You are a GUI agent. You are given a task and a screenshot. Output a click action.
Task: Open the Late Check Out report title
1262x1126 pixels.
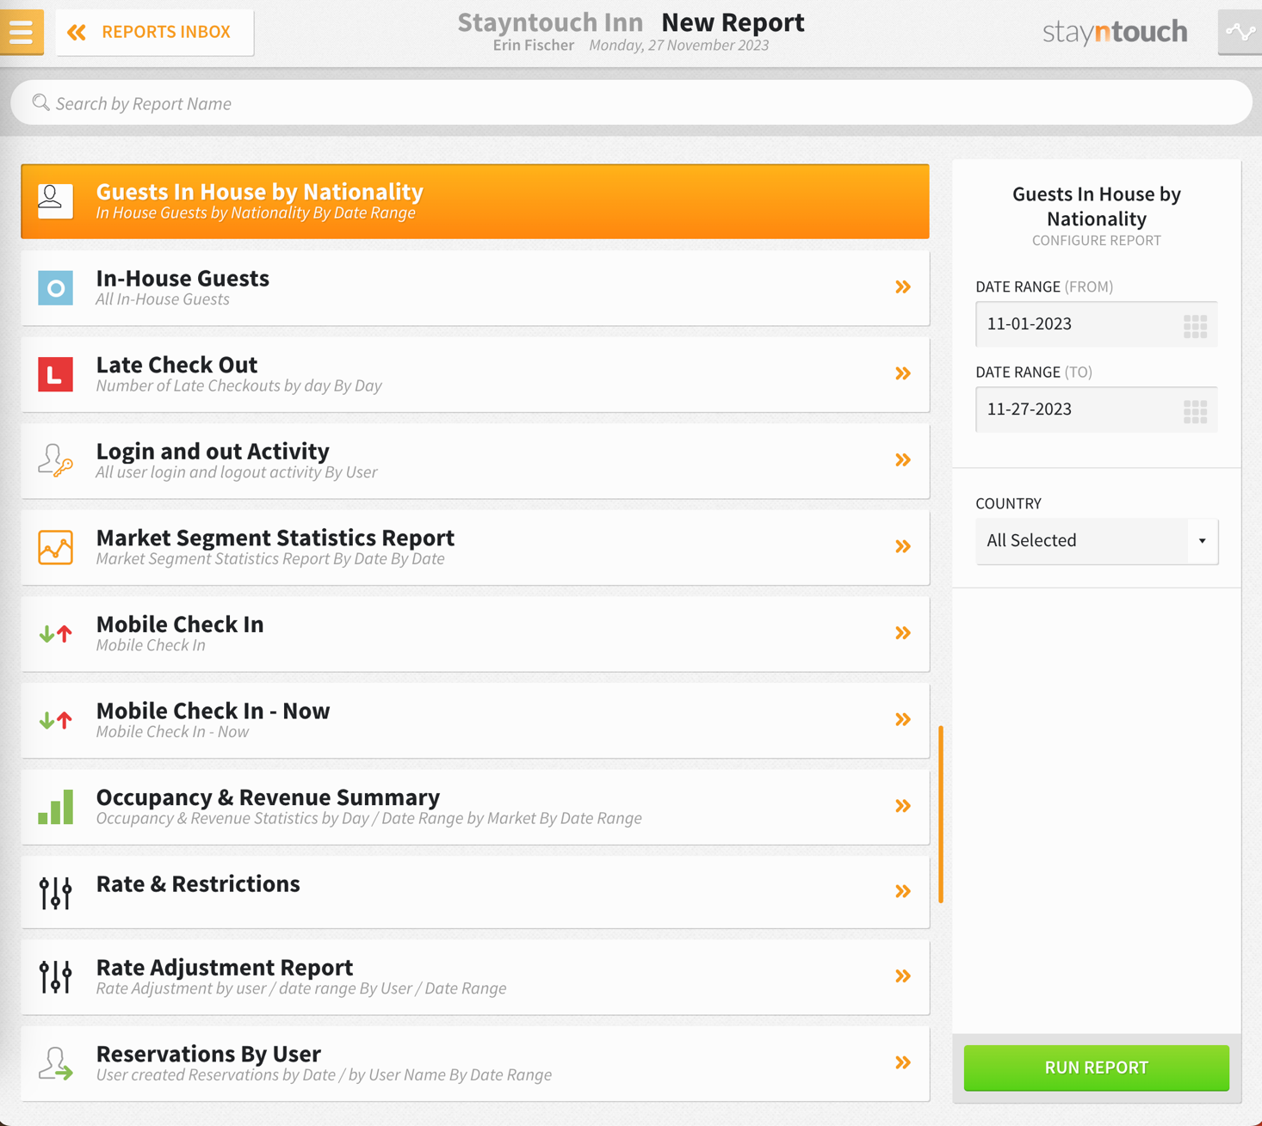click(x=176, y=365)
